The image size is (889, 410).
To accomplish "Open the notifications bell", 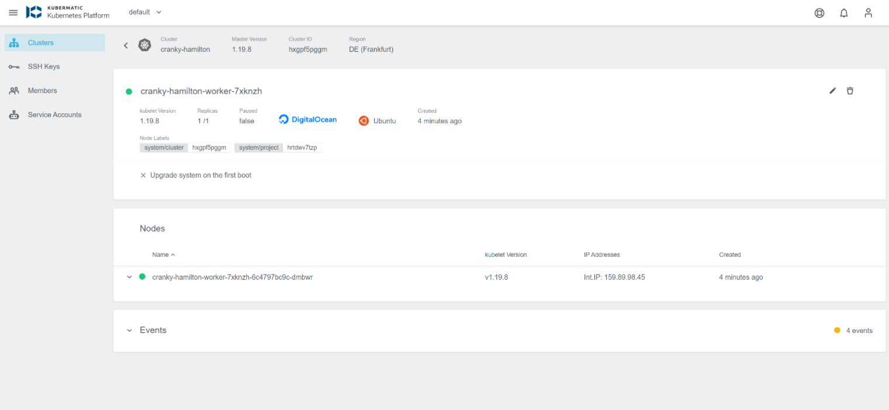I will (843, 12).
